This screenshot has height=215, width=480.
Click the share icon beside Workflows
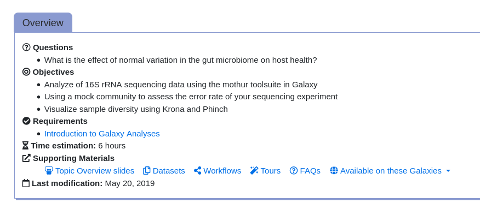(x=197, y=170)
